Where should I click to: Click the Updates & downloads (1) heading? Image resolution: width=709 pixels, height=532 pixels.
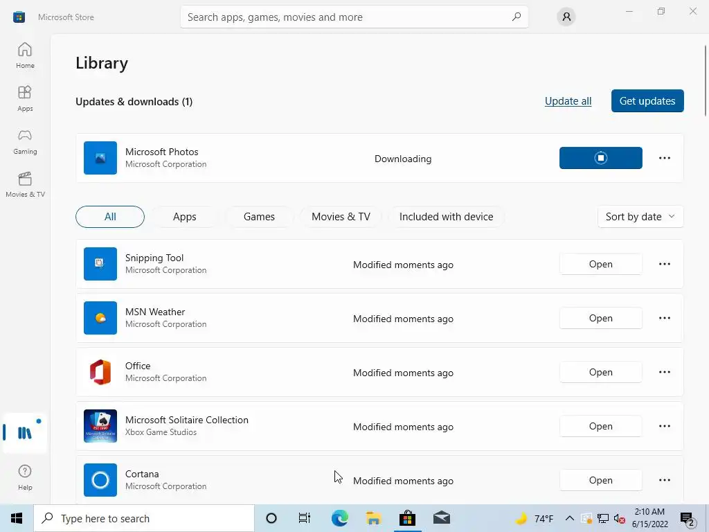click(x=134, y=102)
